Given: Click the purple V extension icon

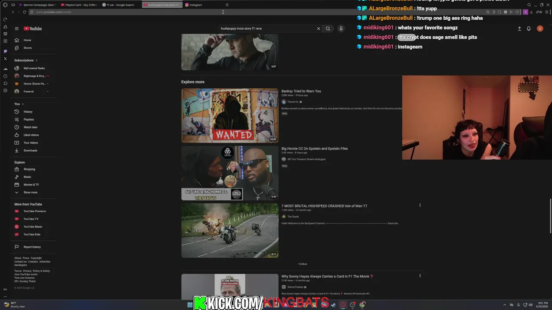Looking at the screenshot, I should click(x=525, y=12).
